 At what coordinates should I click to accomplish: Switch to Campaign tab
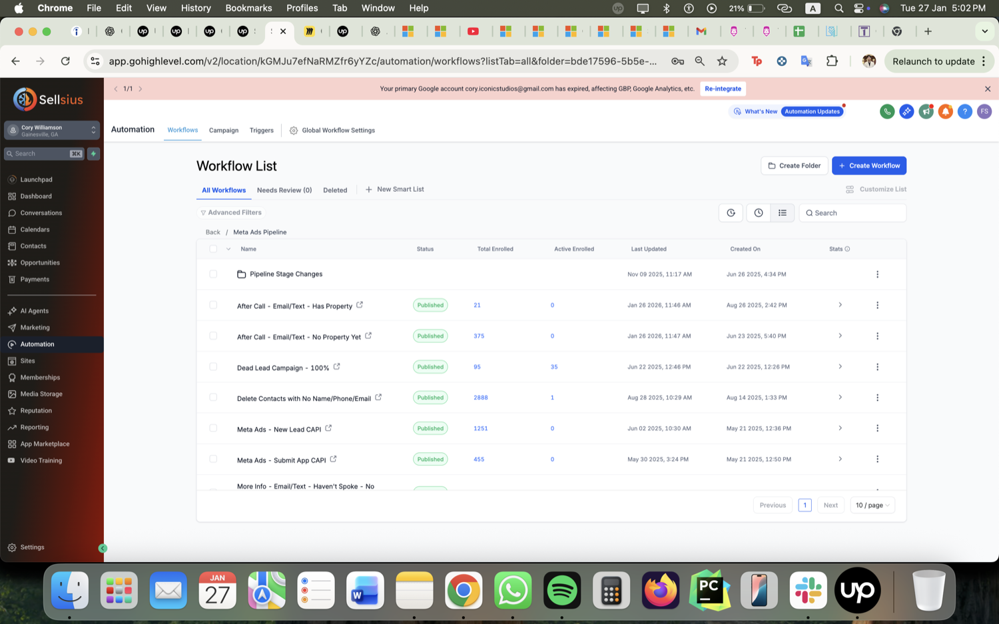(x=224, y=131)
